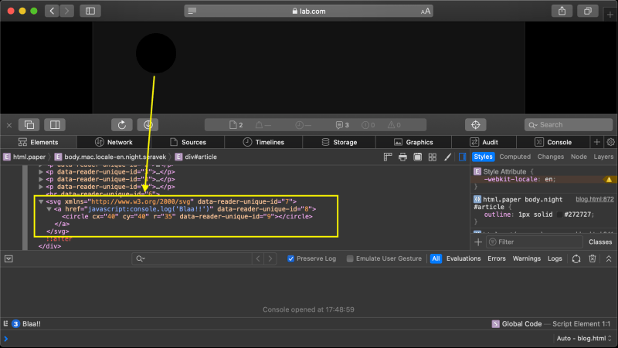Open the Auto - blog.html context dropdown
The image size is (618, 348).
coord(584,339)
